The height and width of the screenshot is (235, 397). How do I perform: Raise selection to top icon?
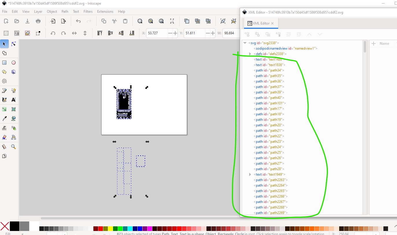tap(100, 33)
